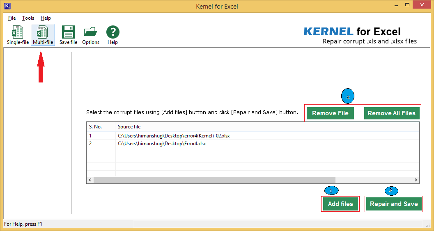Click the file list horizontal scrollbar thumb
The image size is (434, 231).
(x=214, y=180)
